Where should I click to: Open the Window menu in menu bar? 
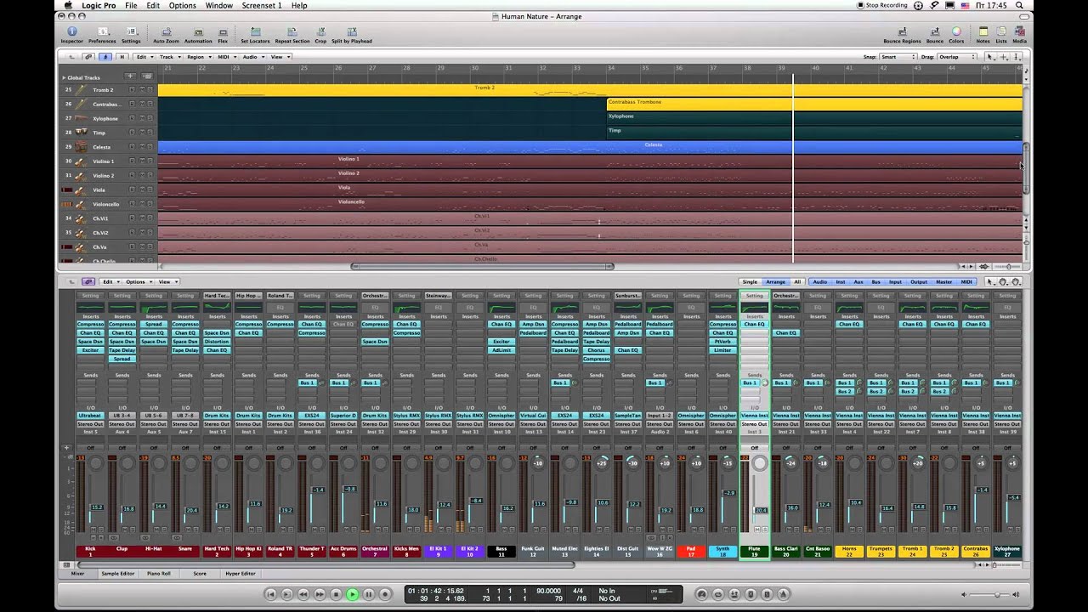click(218, 5)
